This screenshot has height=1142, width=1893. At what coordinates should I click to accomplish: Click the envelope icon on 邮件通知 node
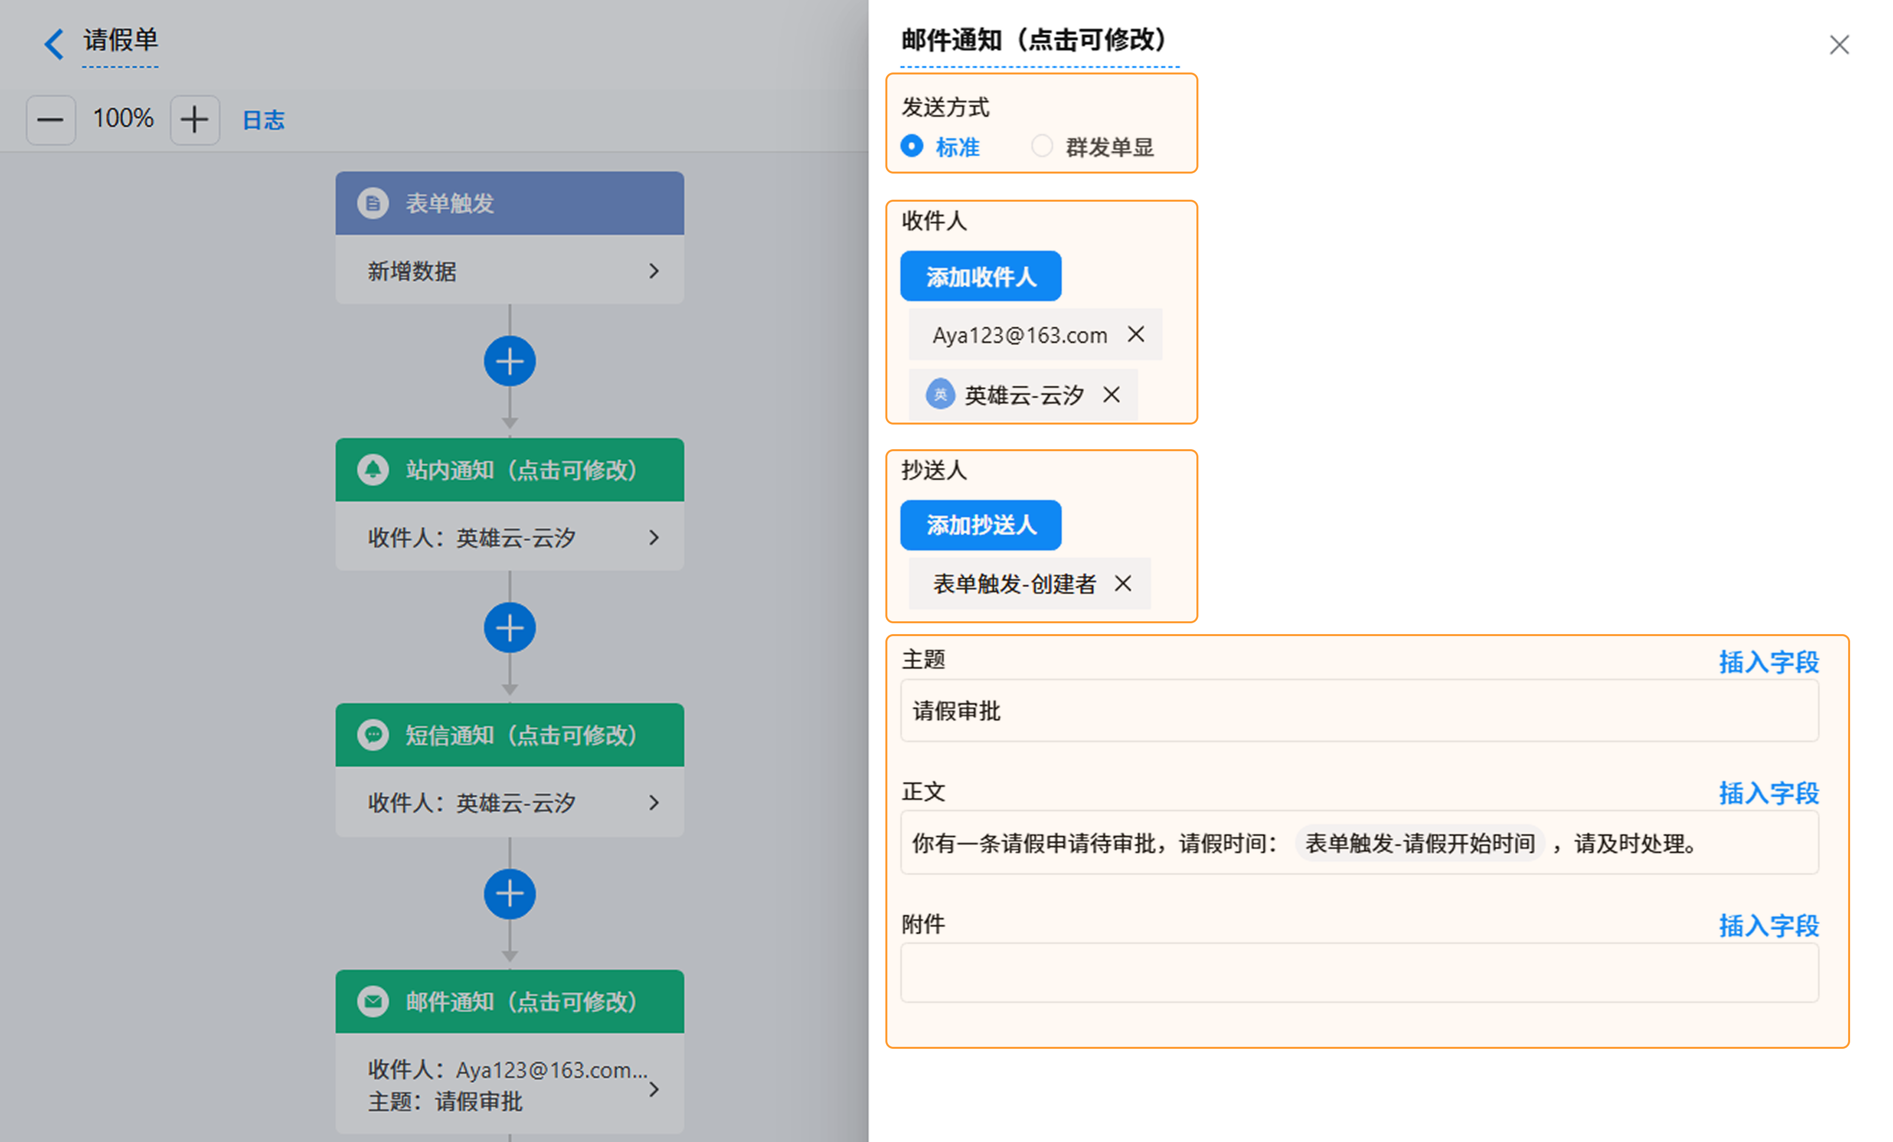tap(373, 1001)
